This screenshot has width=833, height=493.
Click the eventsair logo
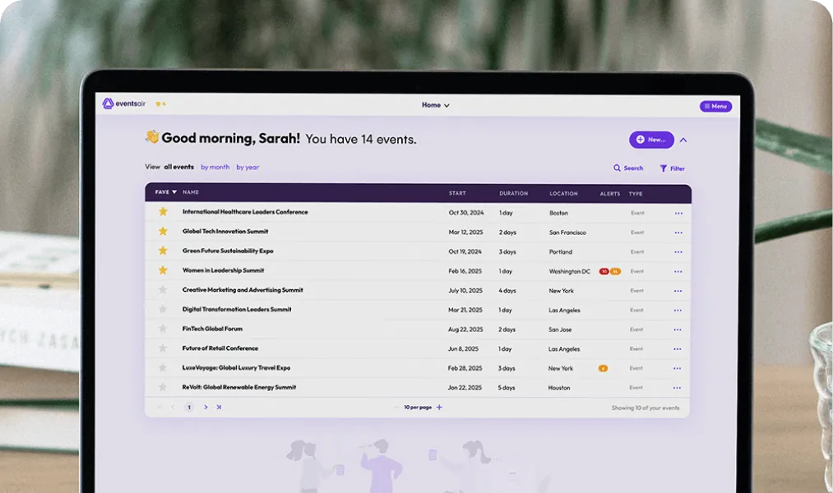click(x=124, y=104)
